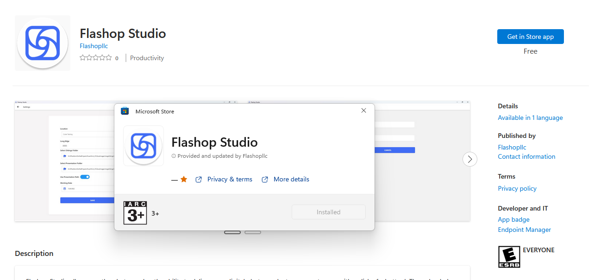Screen dimensions: 613x280
Task: Open the Endpoint Manager link
Action: click(524, 230)
